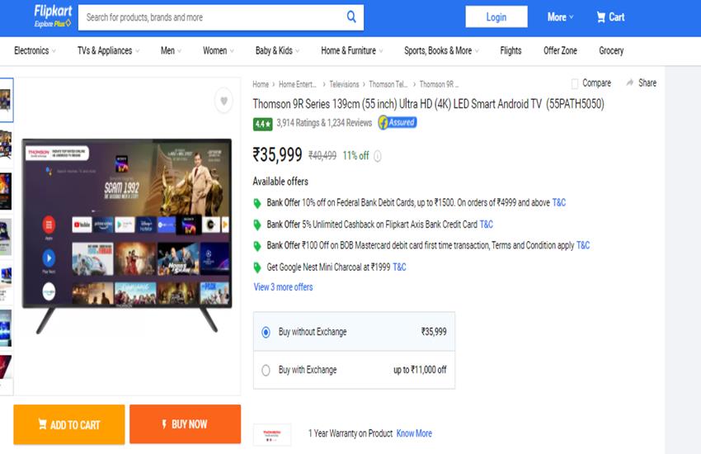Viewport: 701px width, 454px height.
Task: Open T&C for Federal Bank offer
Action: point(559,202)
